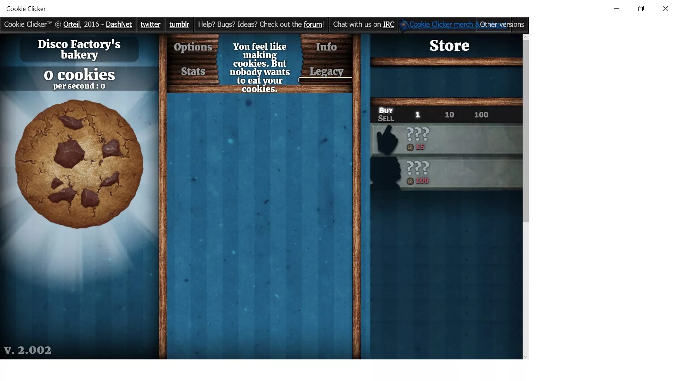Image resolution: width=678 pixels, height=381 pixels.
Task: Open the Options menu panel
Action: click(192, 47)
